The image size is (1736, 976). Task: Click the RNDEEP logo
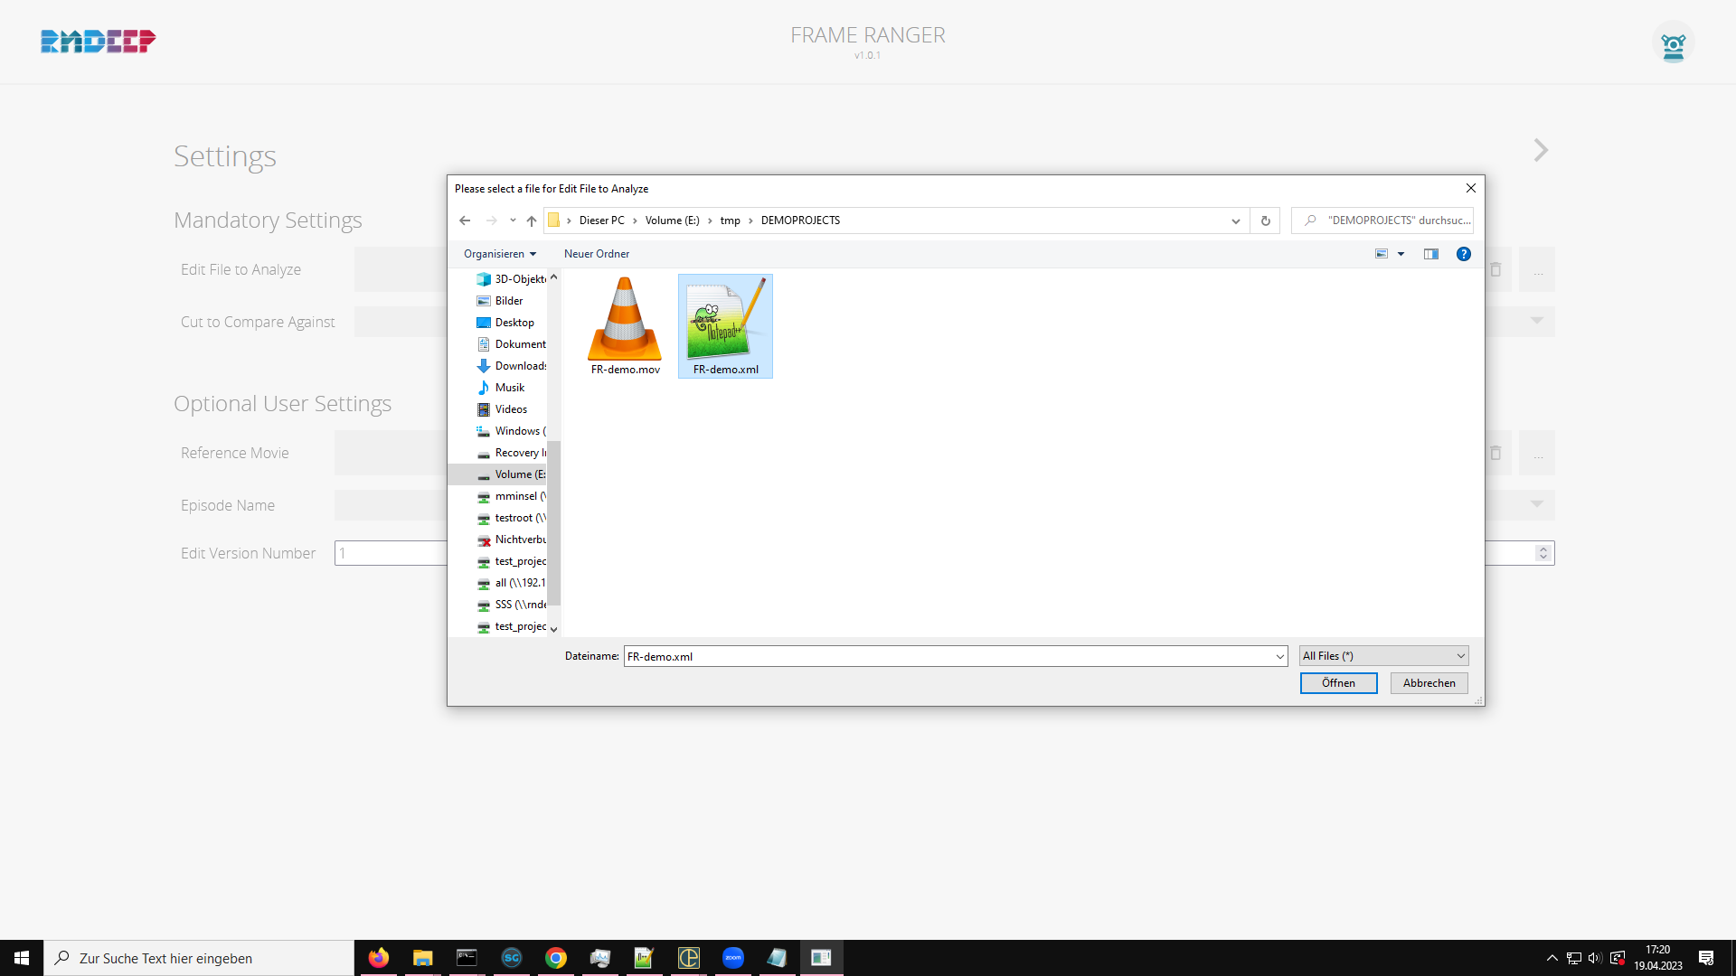click(98, 41)
